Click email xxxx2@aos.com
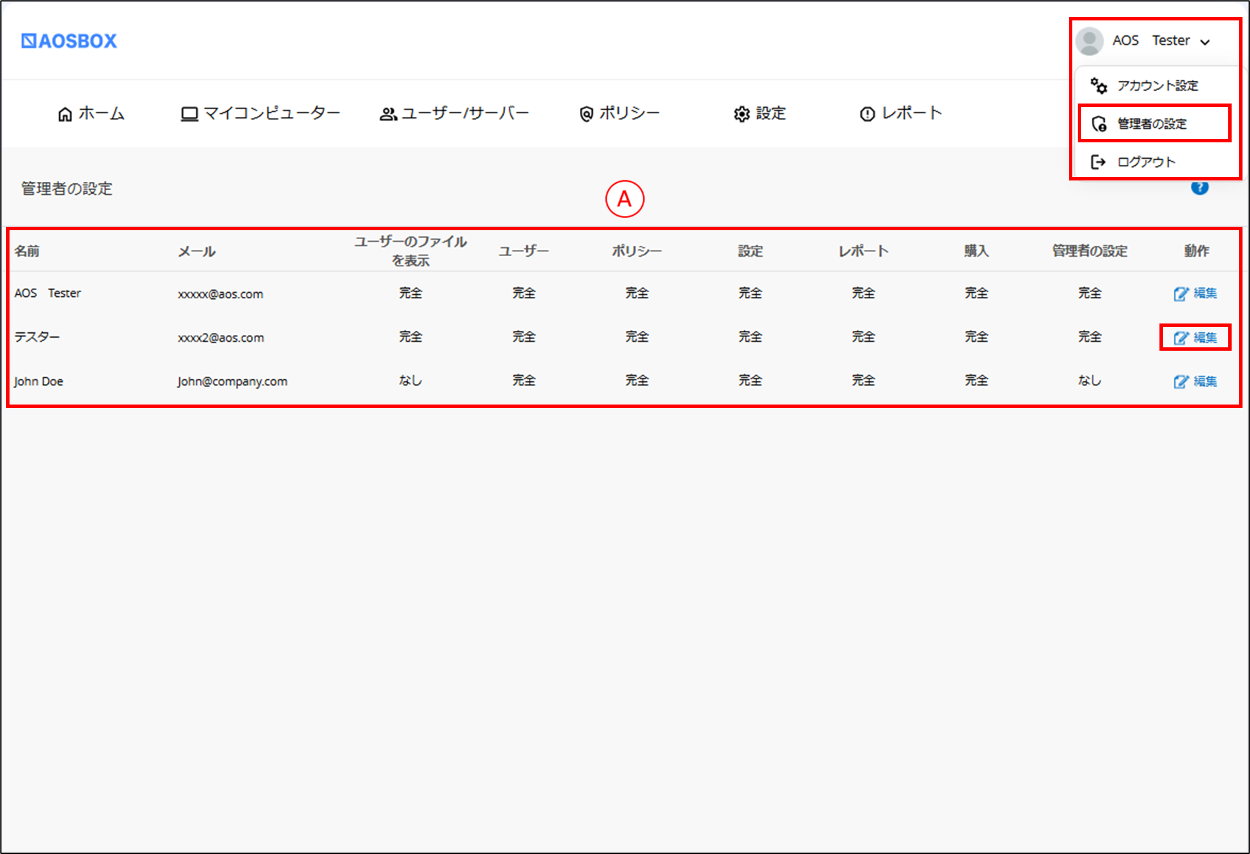Screen dimensions: 1250x854 221,337
